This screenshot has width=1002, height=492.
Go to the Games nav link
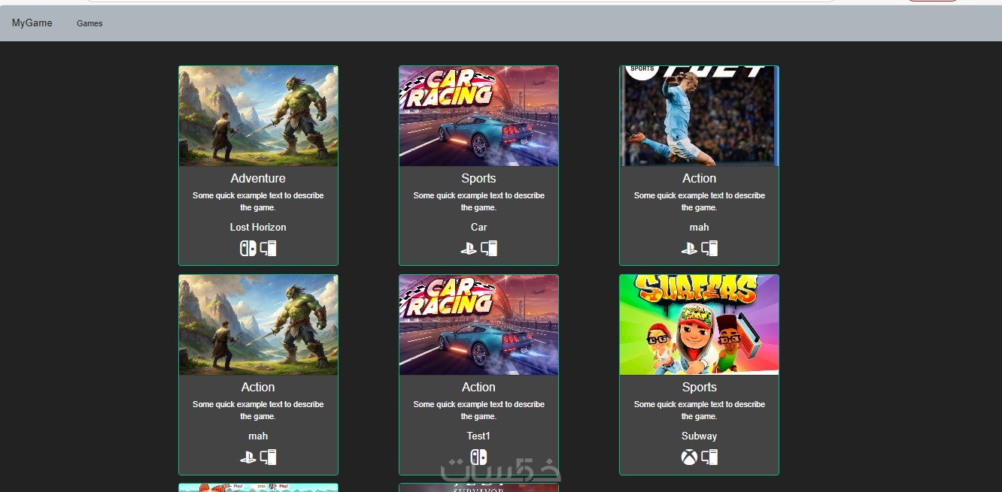(90, 23)
